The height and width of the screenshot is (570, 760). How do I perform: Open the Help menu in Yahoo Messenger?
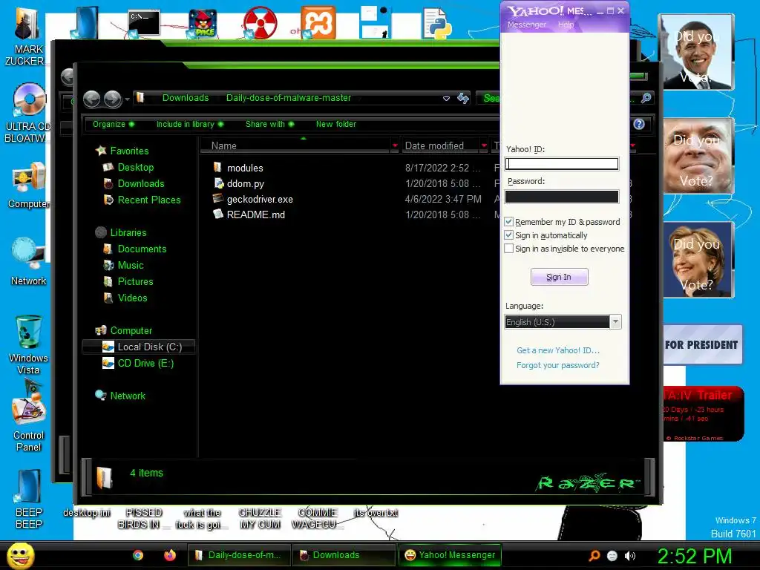pos(566,24)
